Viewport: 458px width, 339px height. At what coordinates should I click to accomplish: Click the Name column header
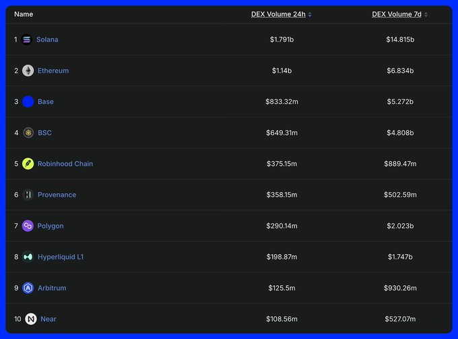tap(24, 14)
